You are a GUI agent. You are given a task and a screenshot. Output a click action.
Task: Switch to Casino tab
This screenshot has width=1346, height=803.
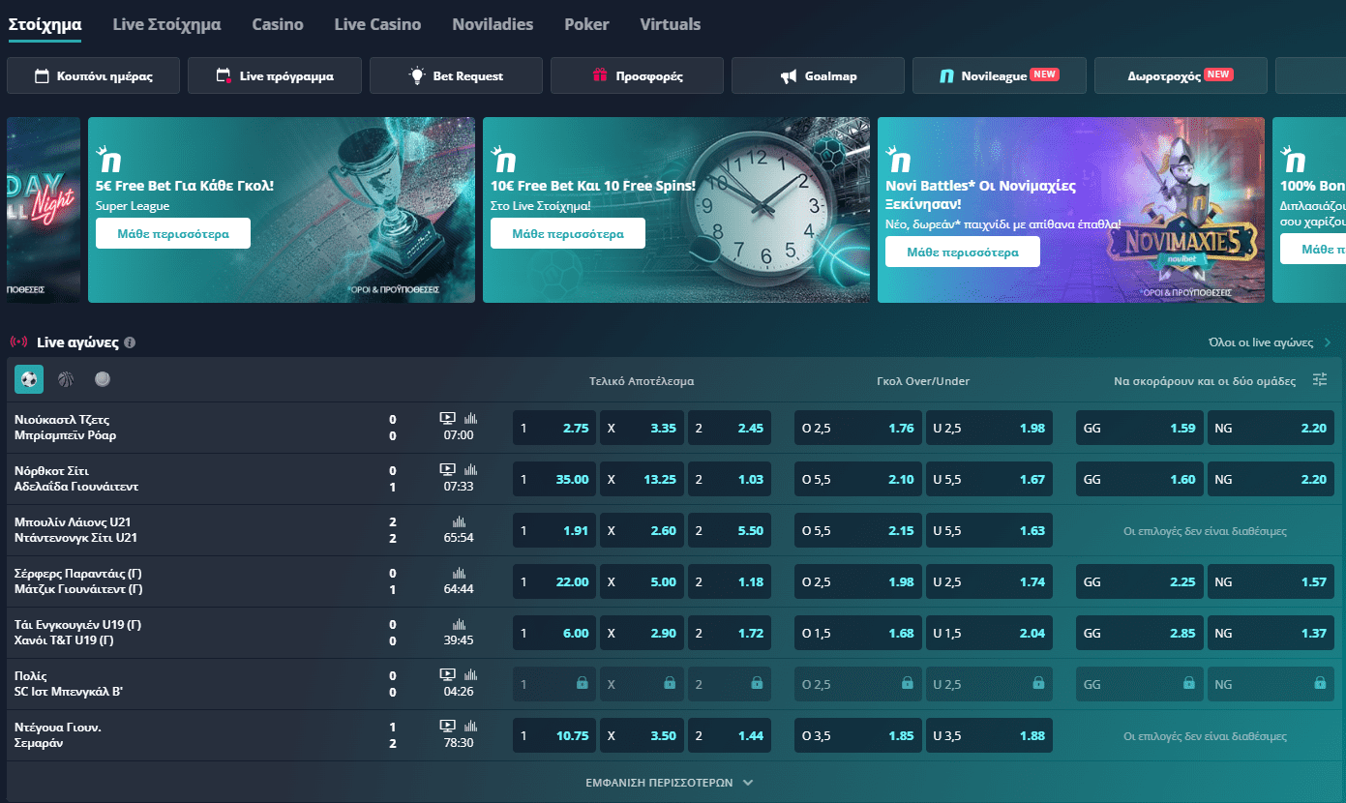[278, 24]
